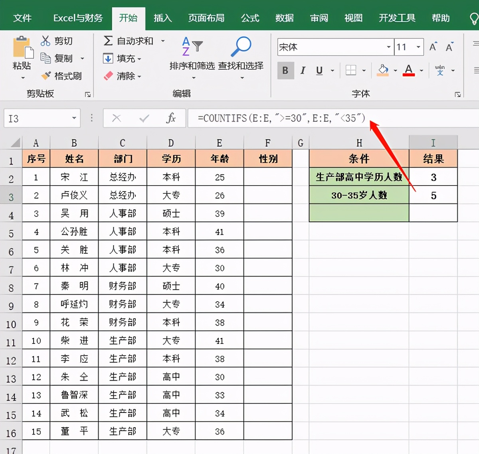Click the Cut scissors icon
479x454 pixels.
point(46,41)
